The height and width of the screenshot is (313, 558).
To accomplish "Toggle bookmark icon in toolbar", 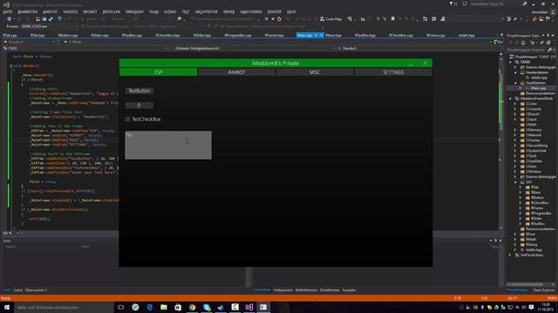I will [393, 19].
